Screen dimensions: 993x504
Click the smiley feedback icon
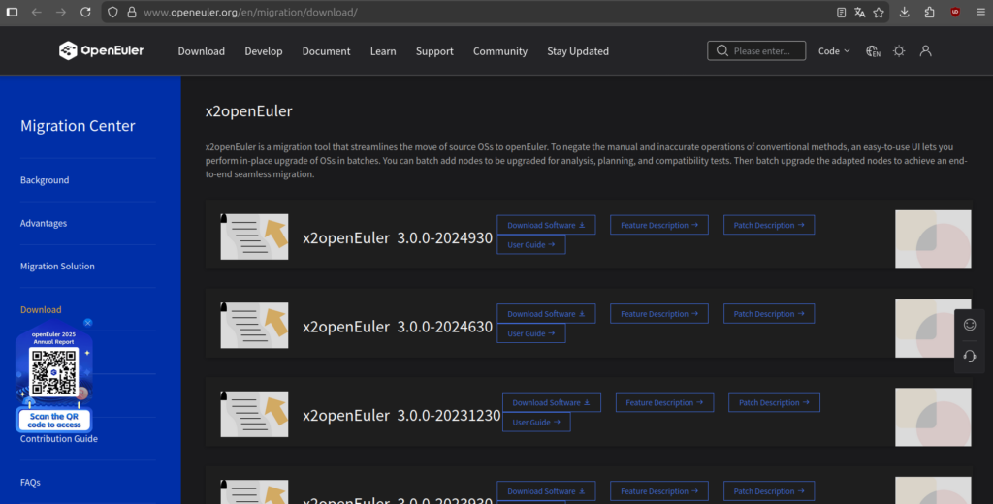tap(969, 325)
